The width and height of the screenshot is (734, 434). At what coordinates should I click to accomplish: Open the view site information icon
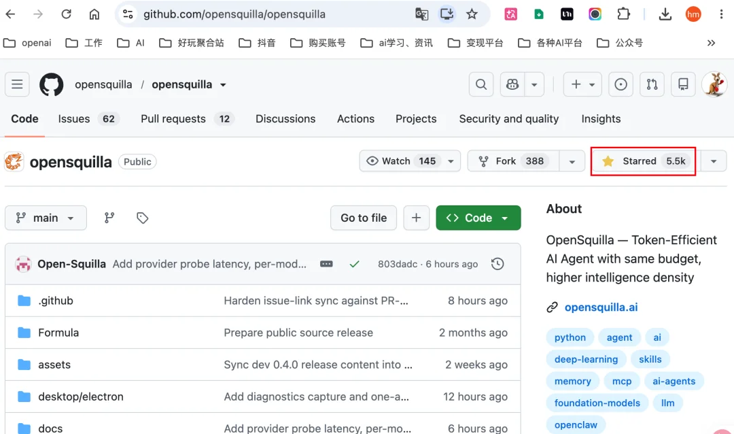pyautogui.click(x=128, y=14)
